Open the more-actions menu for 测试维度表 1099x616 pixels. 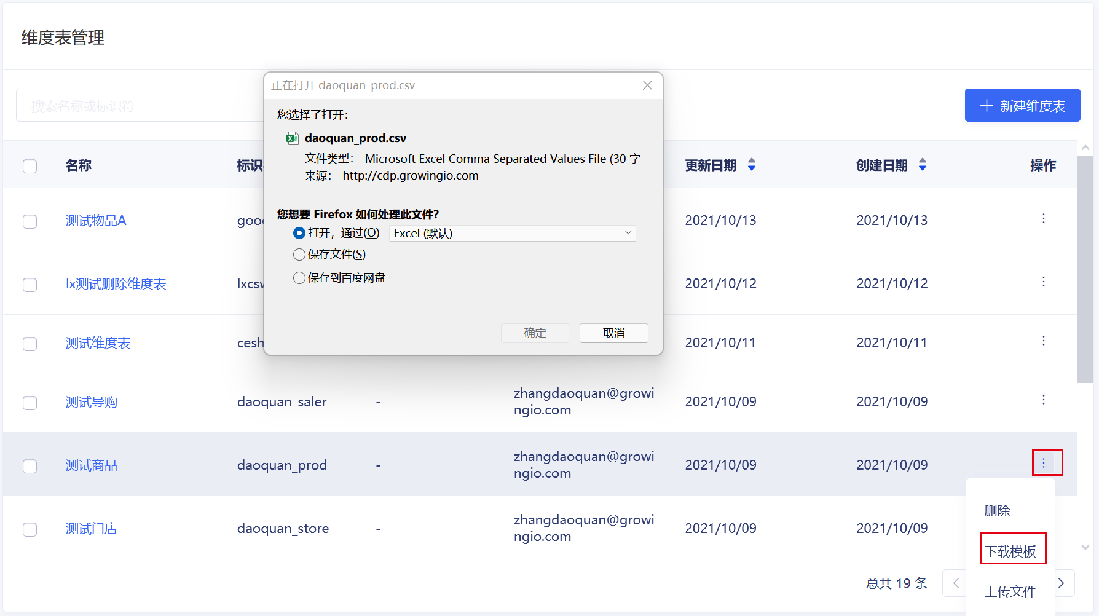(x=1043, y=341)
